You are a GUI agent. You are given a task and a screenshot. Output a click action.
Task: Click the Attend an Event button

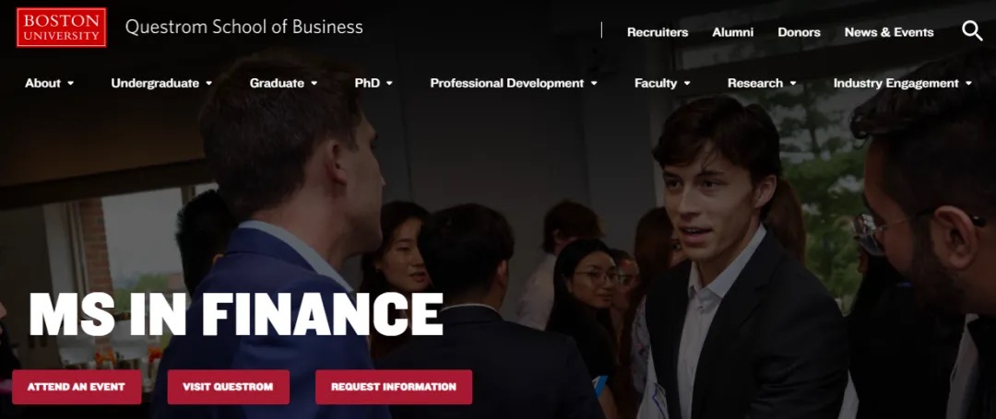(77, 387)
